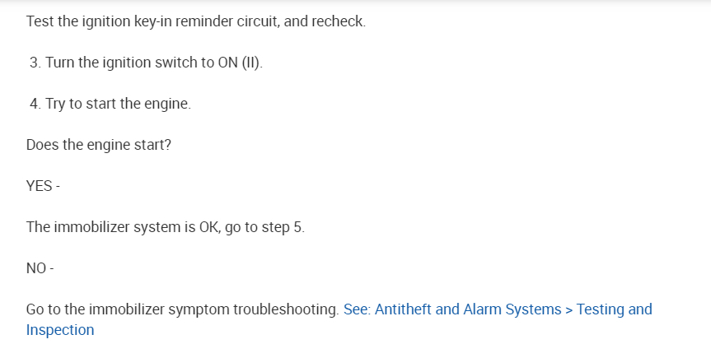Image resolution: width=711 pixels, height=358 pixels.
Task: Click the "go to step 5" text
Action: [264, 227]
